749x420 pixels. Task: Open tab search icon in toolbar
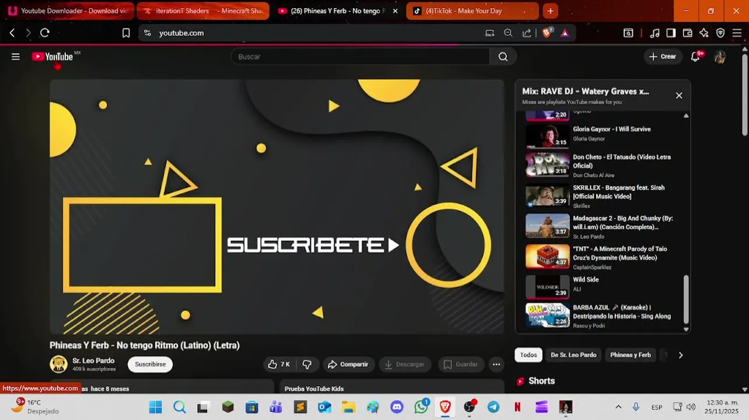coord(628,33)
